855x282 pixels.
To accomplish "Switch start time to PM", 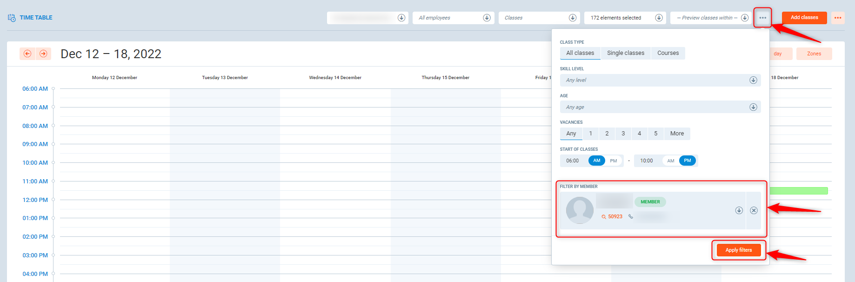I will pos(614,161).
